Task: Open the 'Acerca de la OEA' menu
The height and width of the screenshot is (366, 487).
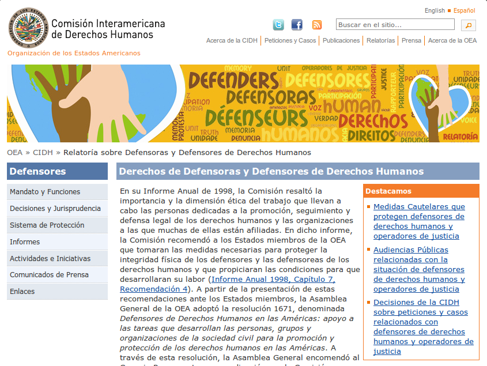Action: (452, 40)
